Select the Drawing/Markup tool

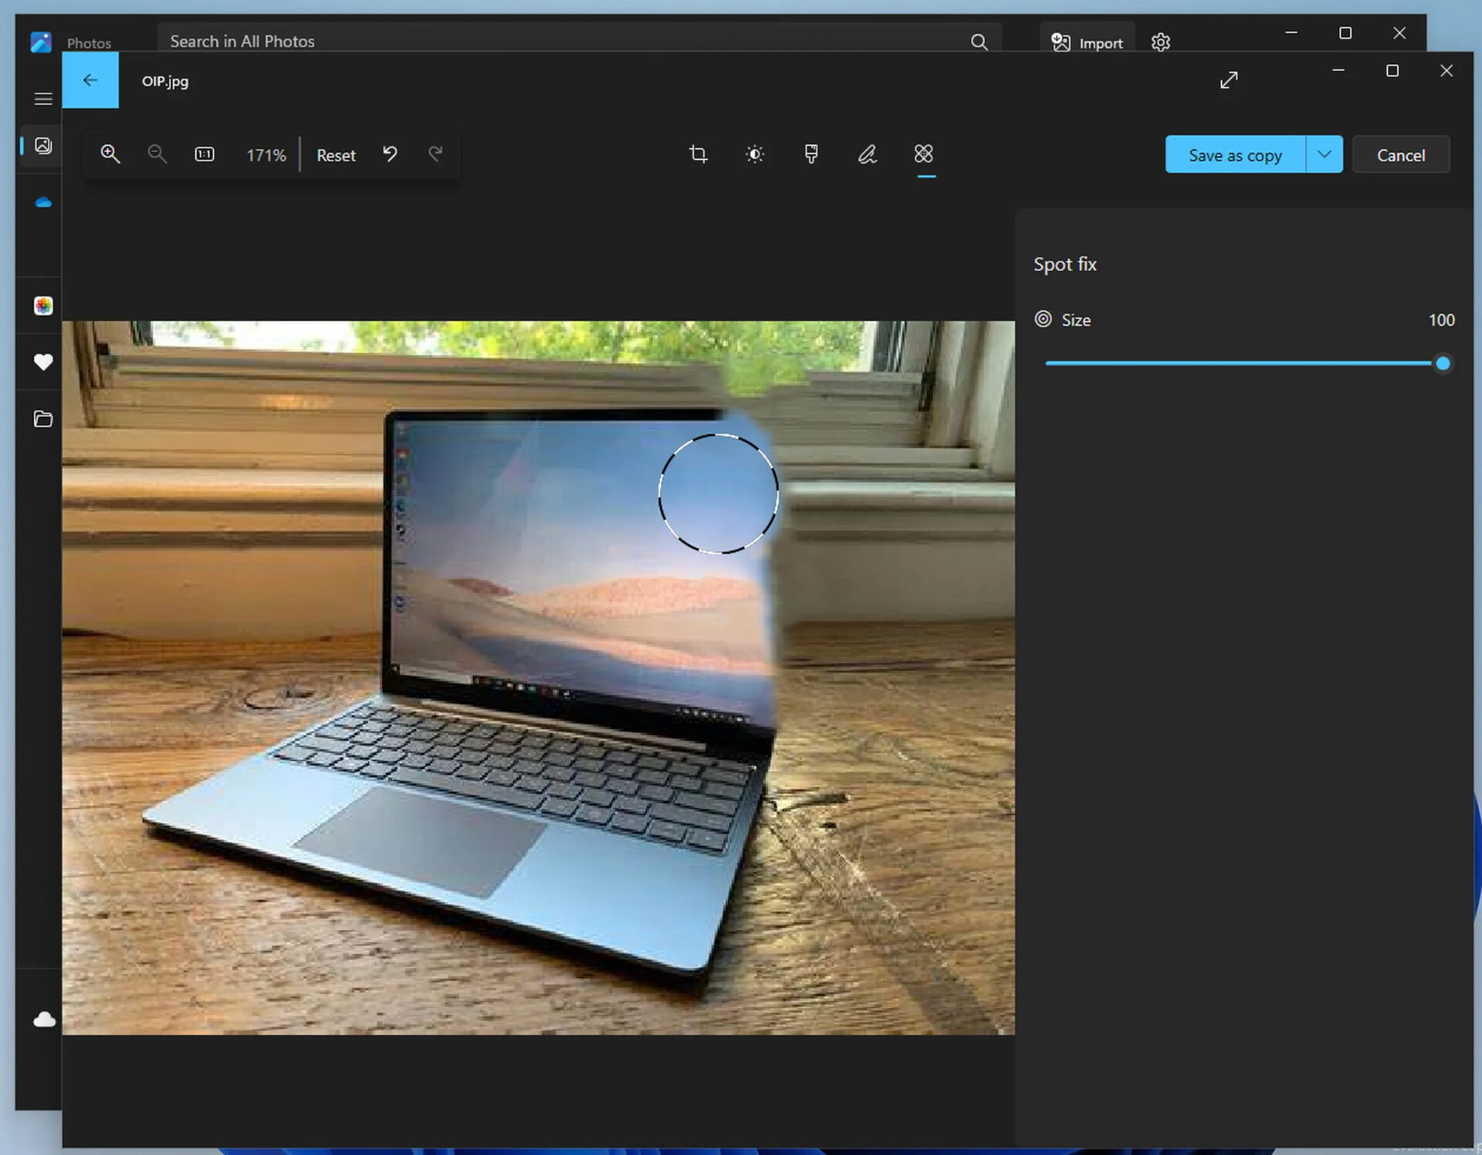(868, 153)
